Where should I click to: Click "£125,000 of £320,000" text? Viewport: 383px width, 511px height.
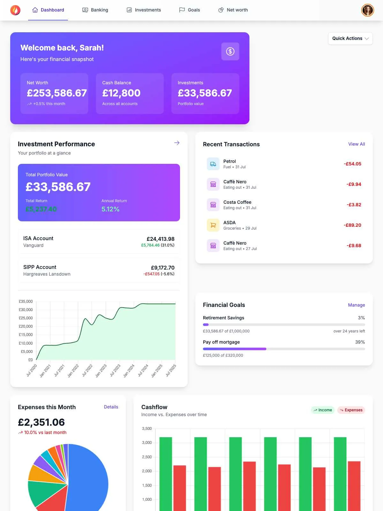[x=223, y=355]
